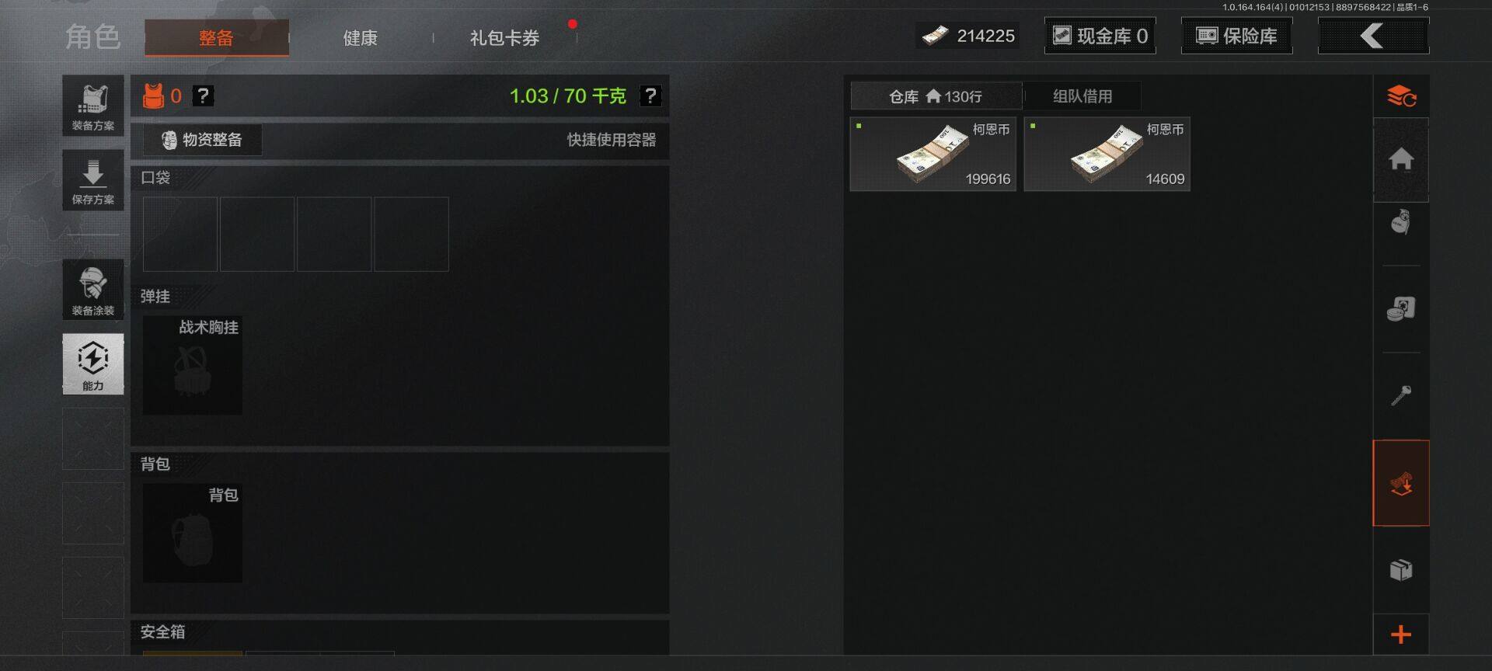Select the 能力 ability icon
This screenshot has width=1492, height=671.
[x=93, y=364]
